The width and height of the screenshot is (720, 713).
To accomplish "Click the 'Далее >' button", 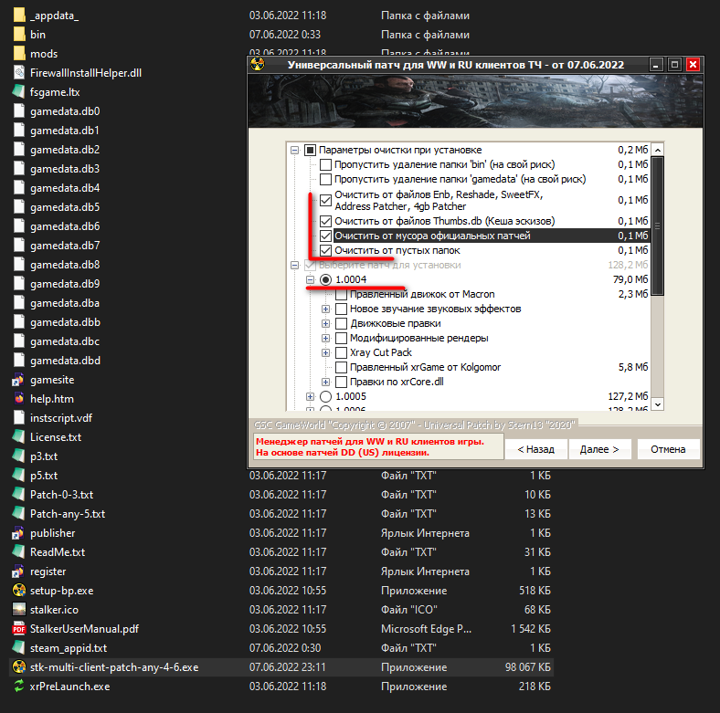I will click(599, 449).
